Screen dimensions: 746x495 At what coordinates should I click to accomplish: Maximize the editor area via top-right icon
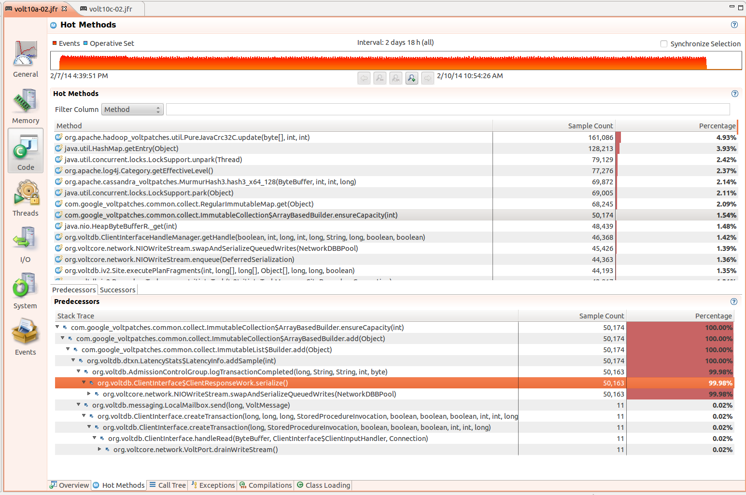point(741,7)
